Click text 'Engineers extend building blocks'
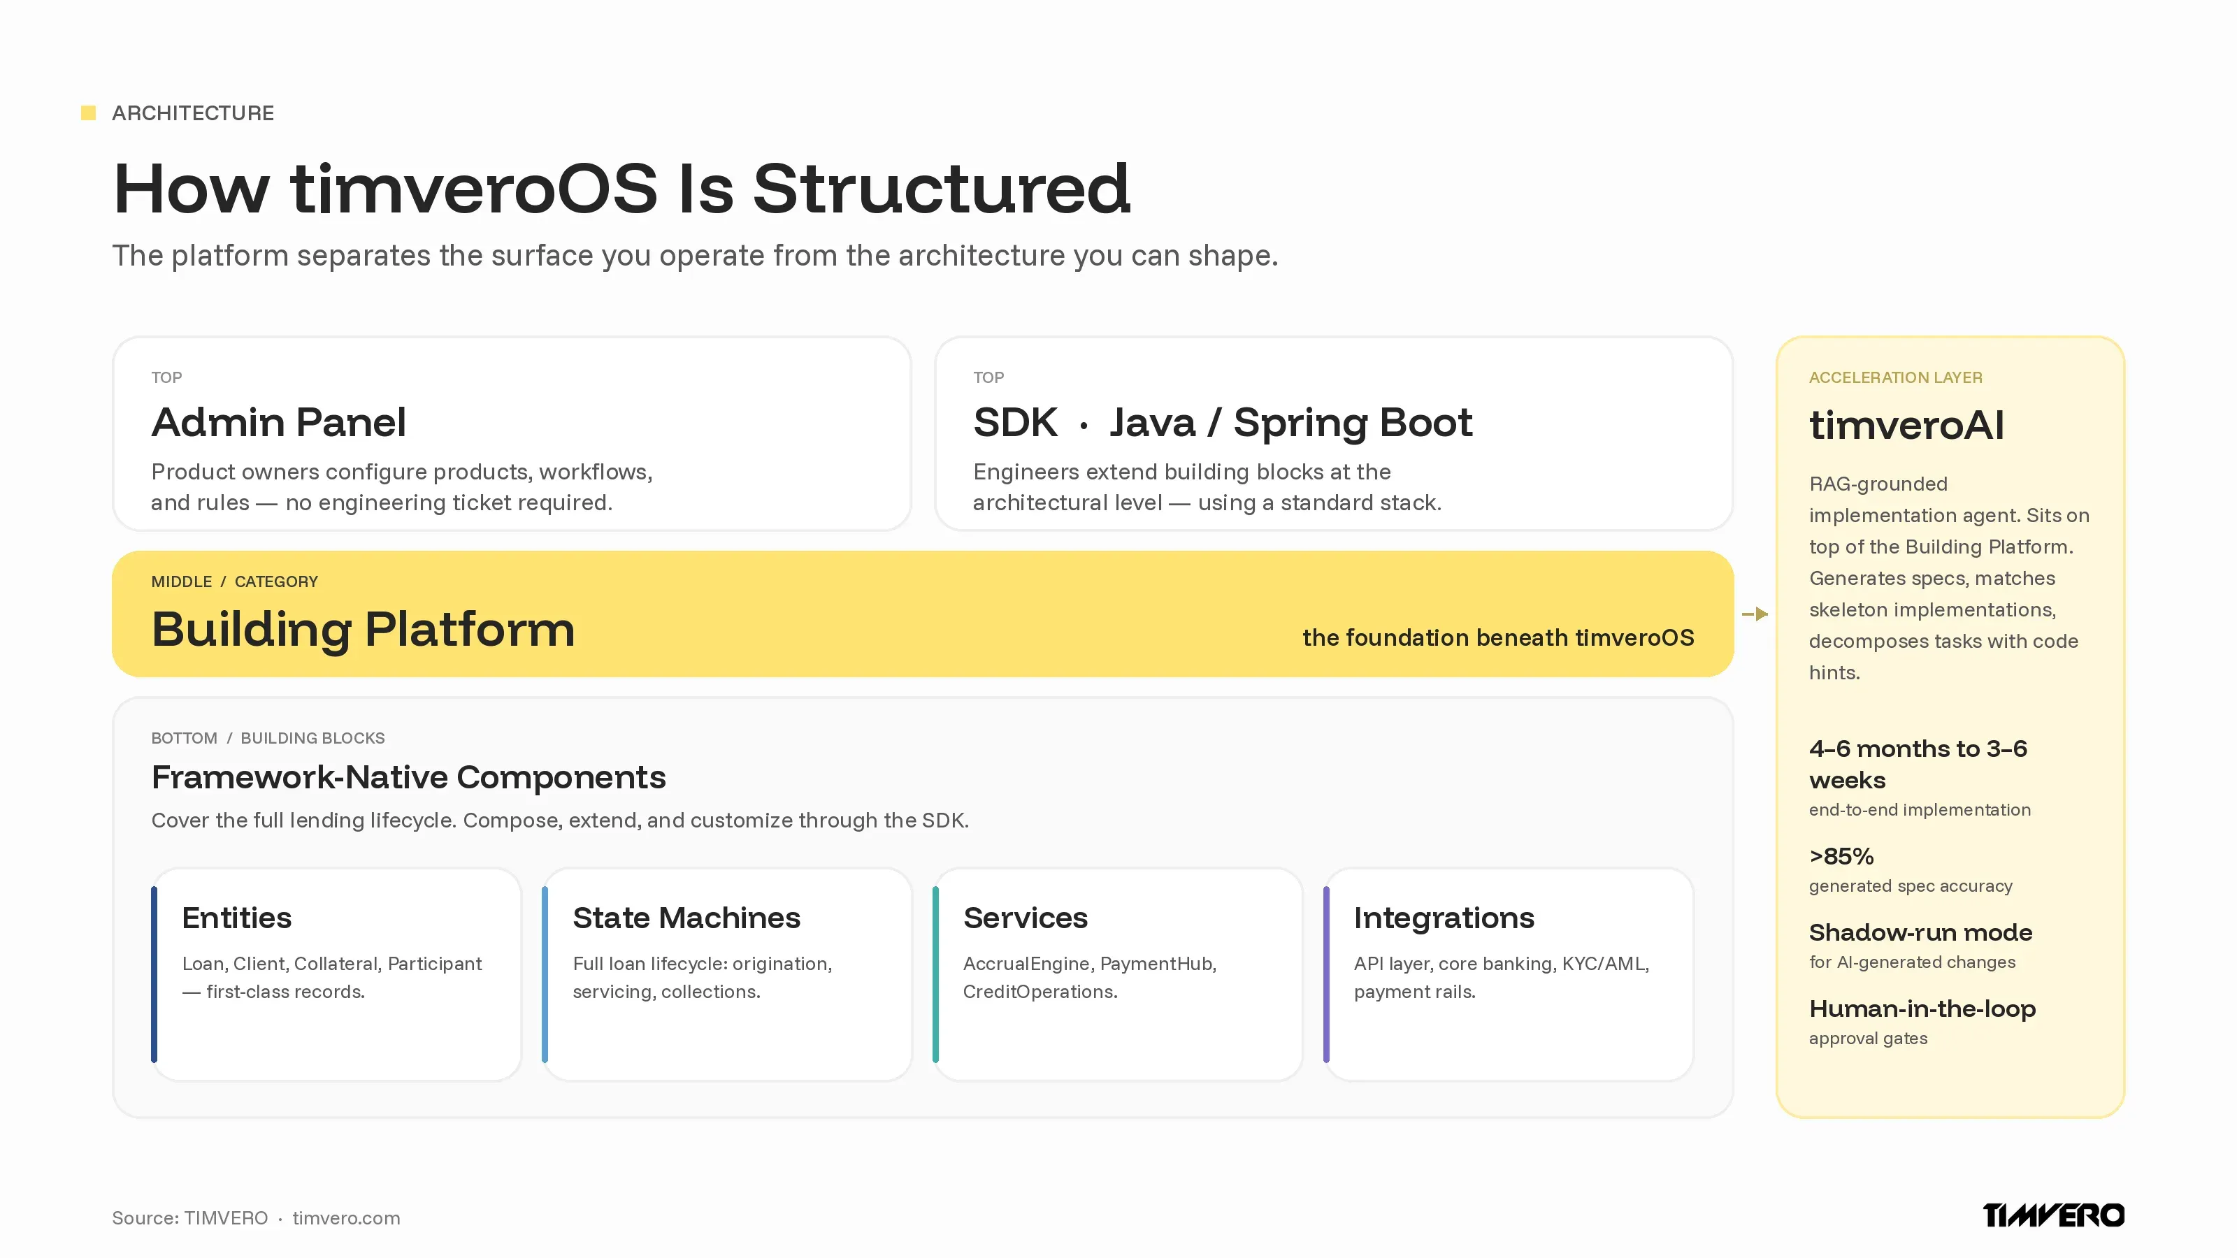Image resolution: width=2237 pixels, height=1258 pixels. click(1207, 487)
